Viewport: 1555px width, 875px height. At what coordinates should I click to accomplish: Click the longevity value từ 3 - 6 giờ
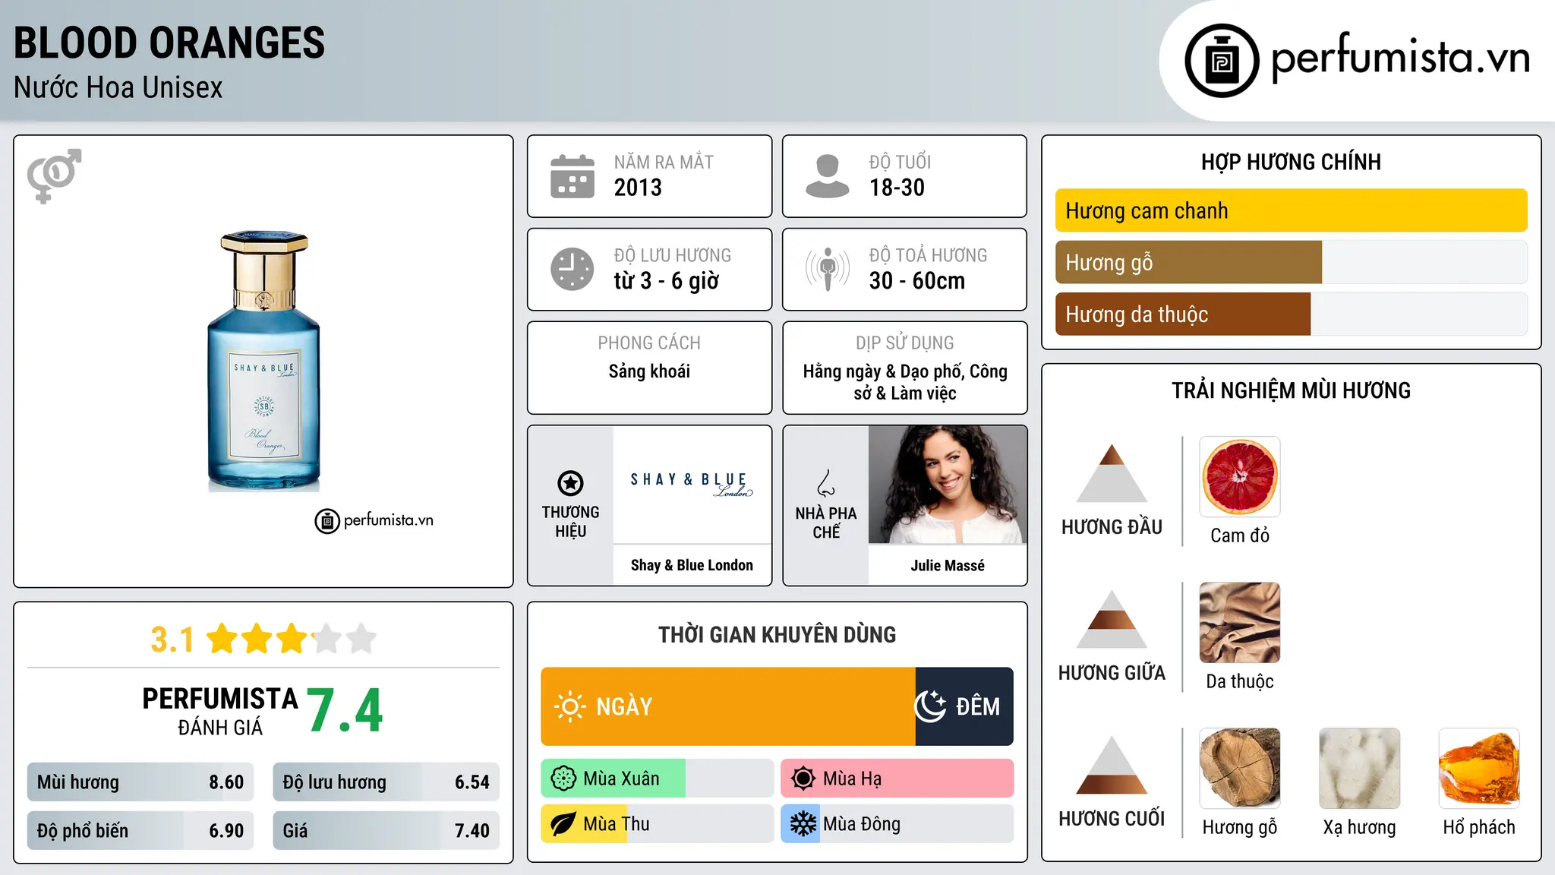666,281
